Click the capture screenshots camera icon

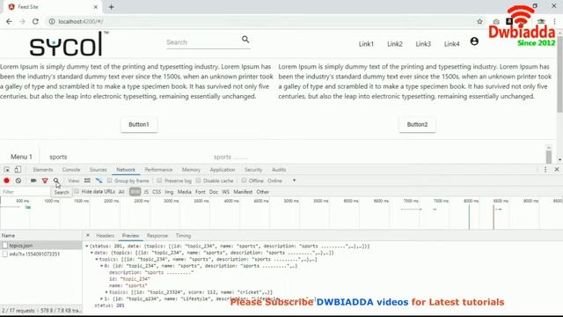click(33, 181)
